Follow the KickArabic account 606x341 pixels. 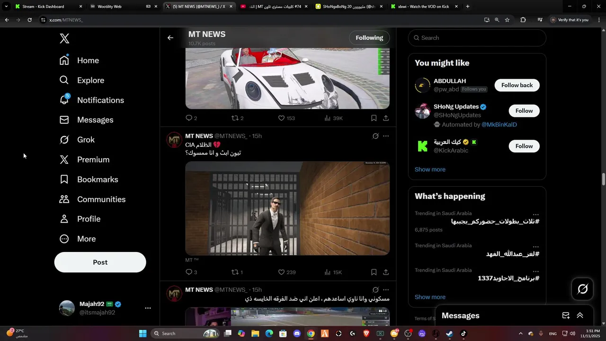click(x=524, y=146)
